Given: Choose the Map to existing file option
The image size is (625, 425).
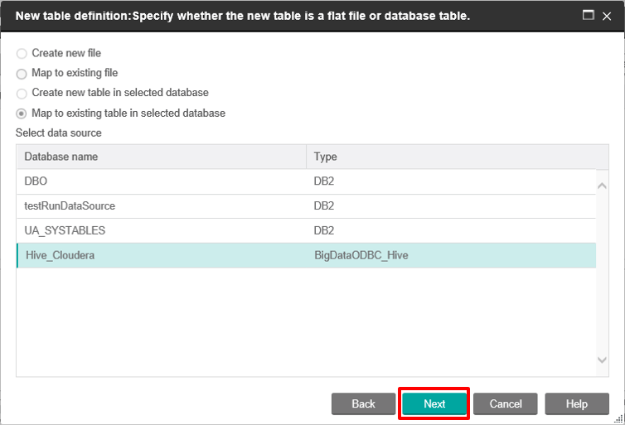Looking at the screenshot, I should [x=22, y=74].
